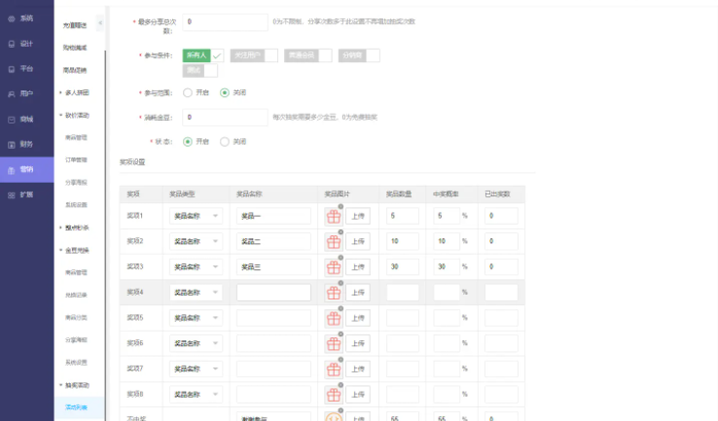Click the gift image thumbnail for 奖项2
The height and width of the screenshot is (421, 718).
click(x=334, y=242)
